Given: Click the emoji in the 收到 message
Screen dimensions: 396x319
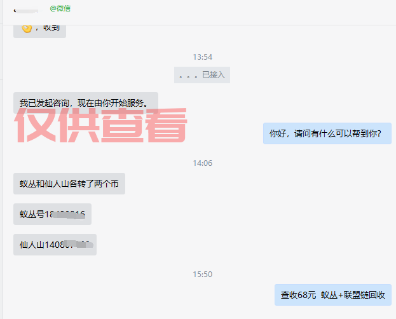Looking at the screenshot, I should coord(27,29).
